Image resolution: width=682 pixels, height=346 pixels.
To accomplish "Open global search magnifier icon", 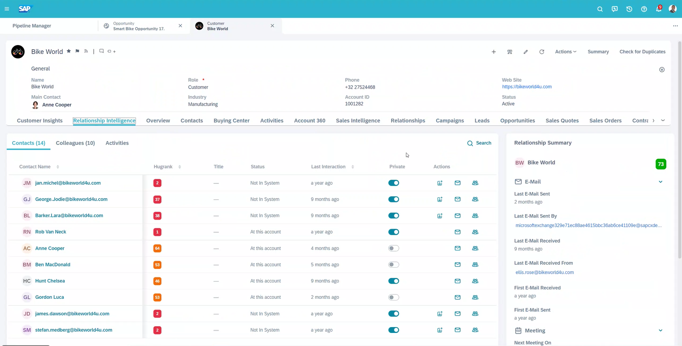I will pyautogui.click(x=600, y=9).
